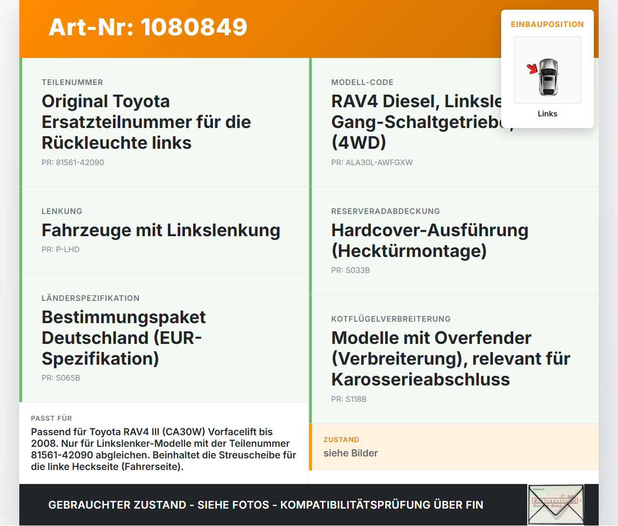Viewport: 618px width, 526px height.
Task: Click the LENKUNG label
Action: click(62, 211)
